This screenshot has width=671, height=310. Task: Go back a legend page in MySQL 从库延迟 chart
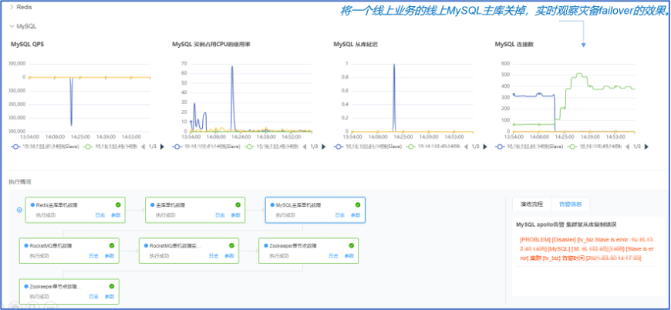click(x=466, y=147)
